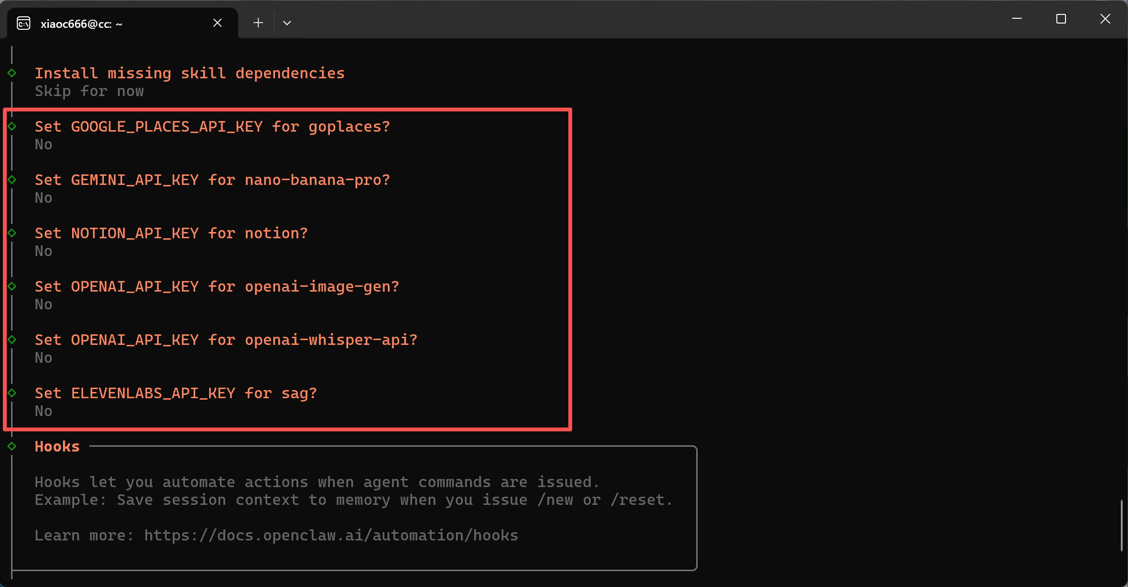Click the Skip for now answer text
1128x587 pixels.
[89, 91]
